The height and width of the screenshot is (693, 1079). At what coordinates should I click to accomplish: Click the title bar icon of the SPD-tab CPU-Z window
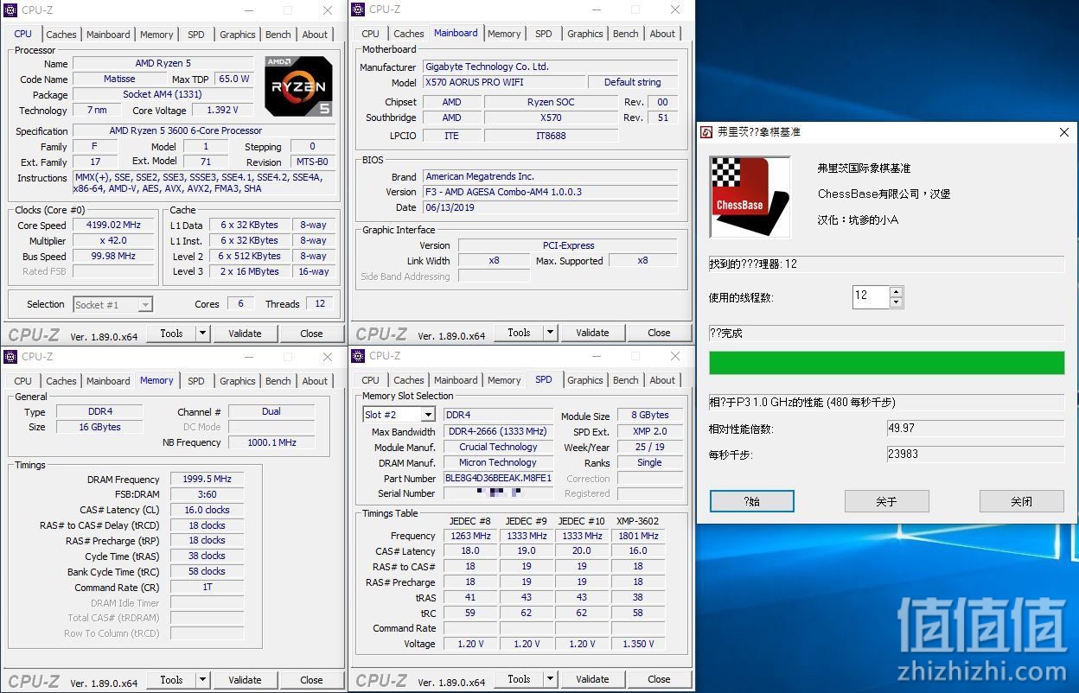coord(358,355)
